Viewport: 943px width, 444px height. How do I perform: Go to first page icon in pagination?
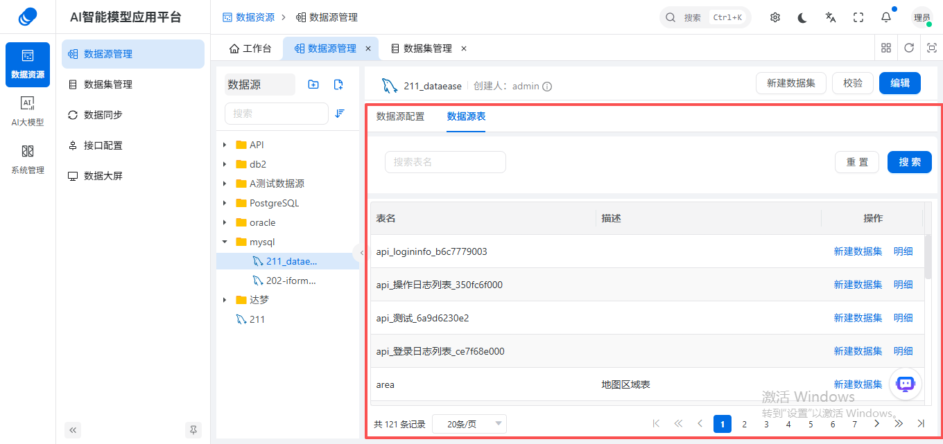click(656, 423)
